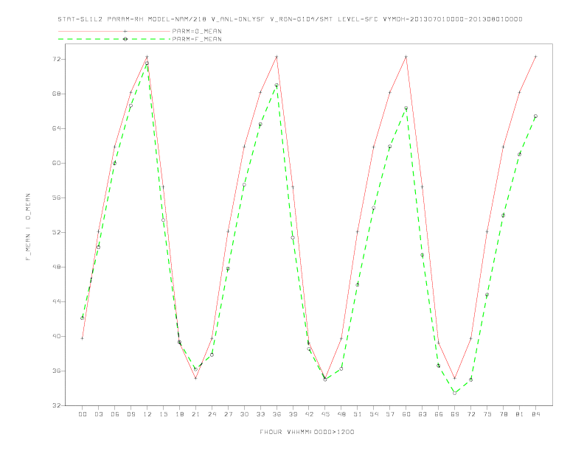
Task: Click the PARM=F_MEAN legend label
Action: (x=197, y=39)
